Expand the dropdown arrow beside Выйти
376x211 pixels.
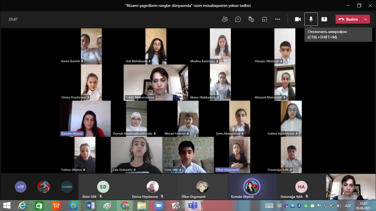pyautogui.click(x=366, y=19)
